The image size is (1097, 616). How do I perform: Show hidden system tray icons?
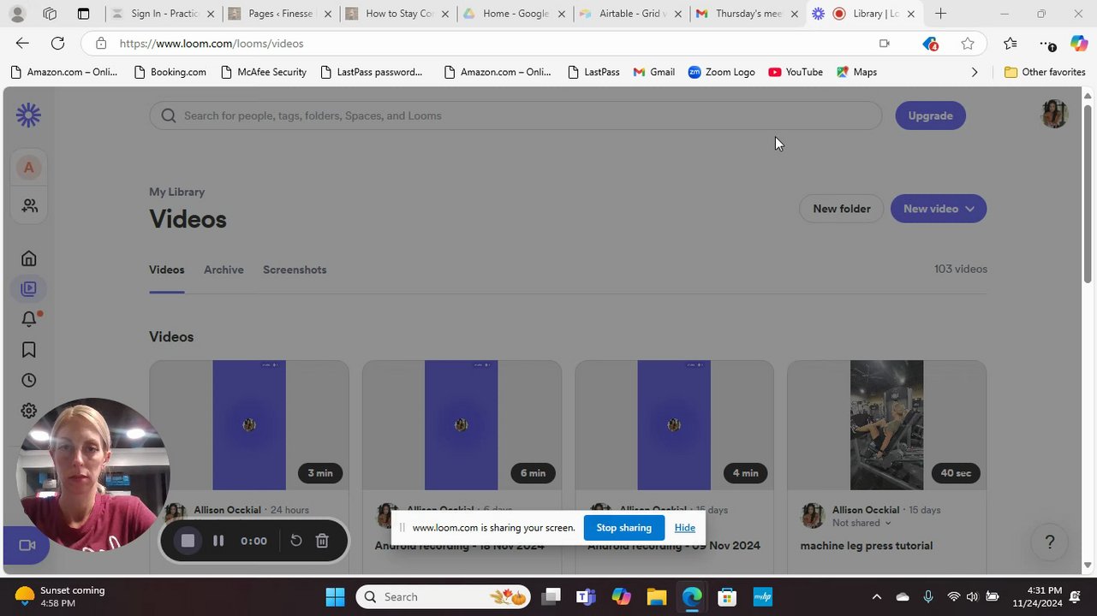(876, 597)
